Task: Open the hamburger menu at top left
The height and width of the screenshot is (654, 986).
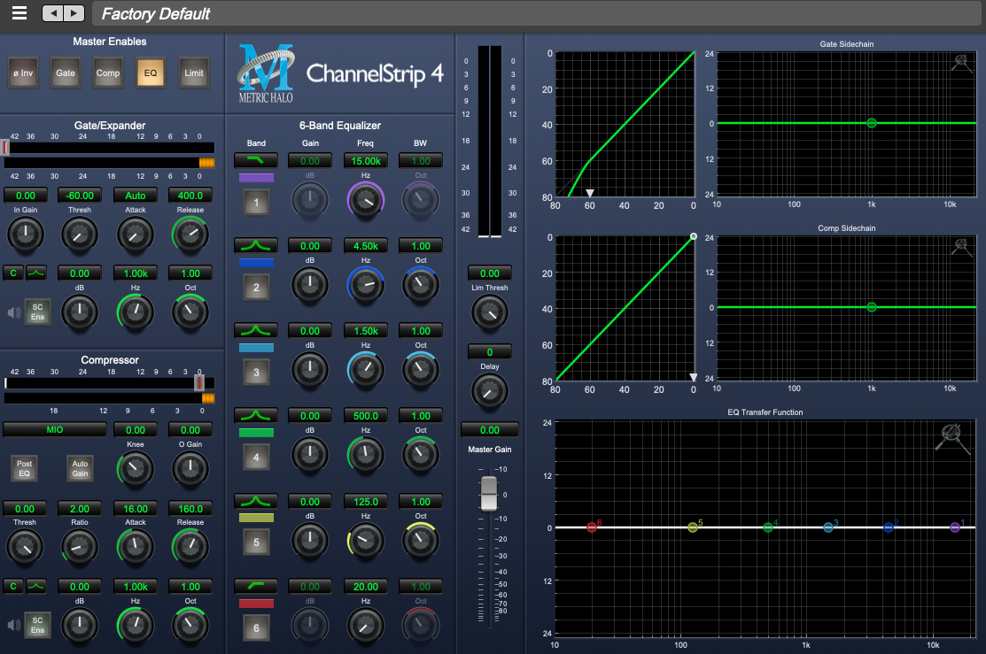Action: (x=19, y=13)
